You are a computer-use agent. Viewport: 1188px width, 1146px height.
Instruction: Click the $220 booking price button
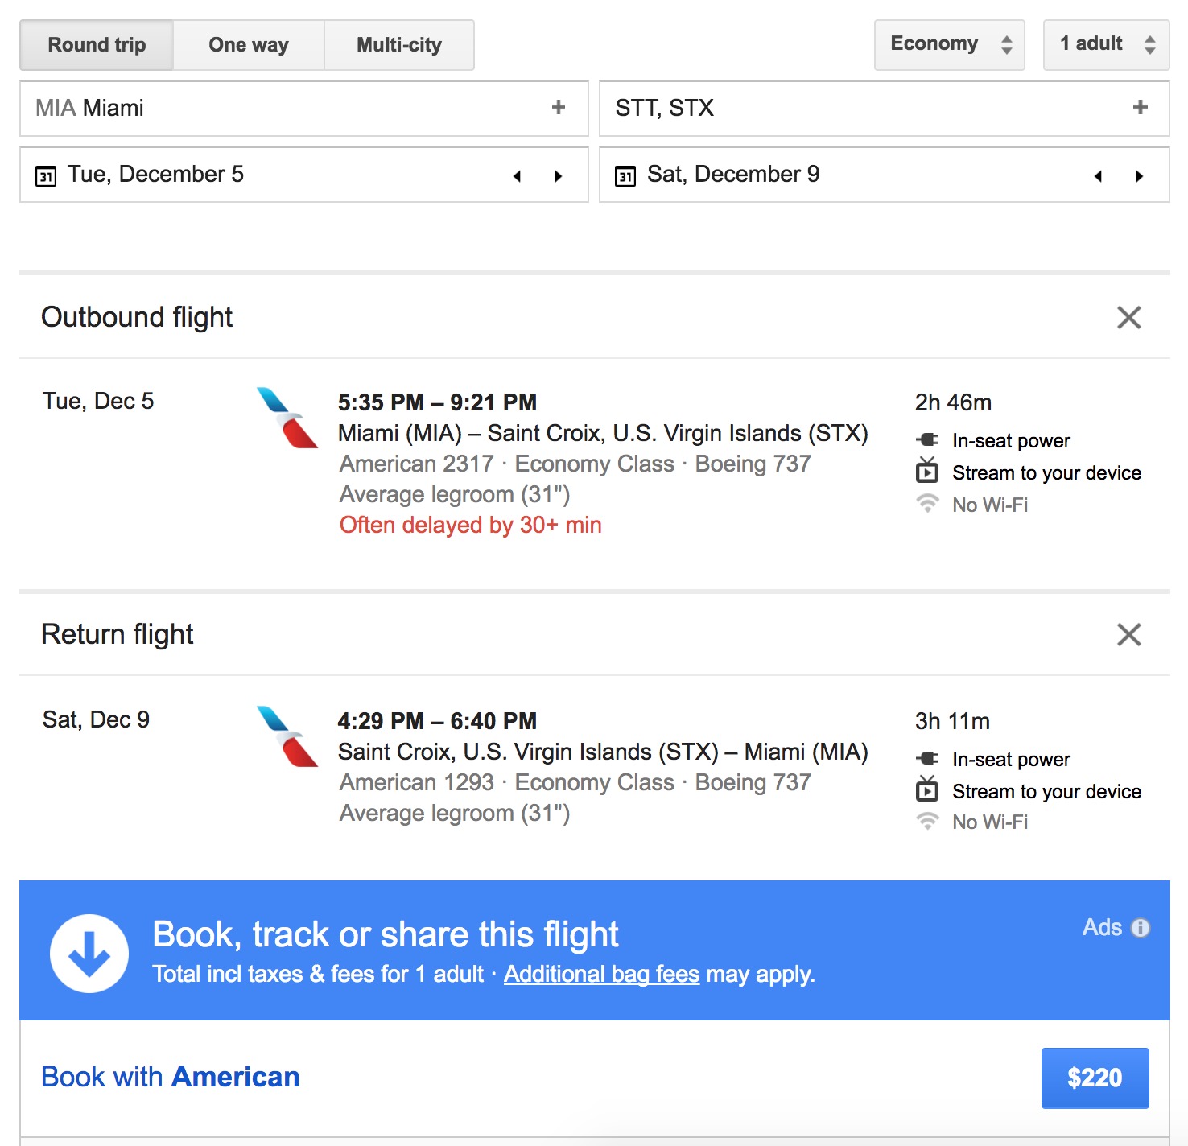1095,1078
